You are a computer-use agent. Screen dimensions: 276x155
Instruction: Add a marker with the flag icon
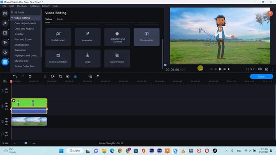98,76
